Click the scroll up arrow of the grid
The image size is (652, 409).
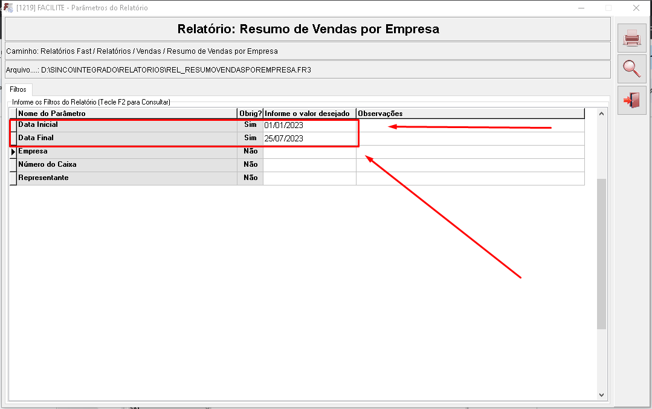pos(601,114)
